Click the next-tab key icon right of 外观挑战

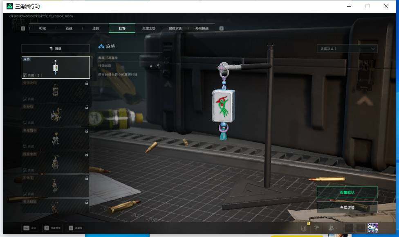click(222, 28)
